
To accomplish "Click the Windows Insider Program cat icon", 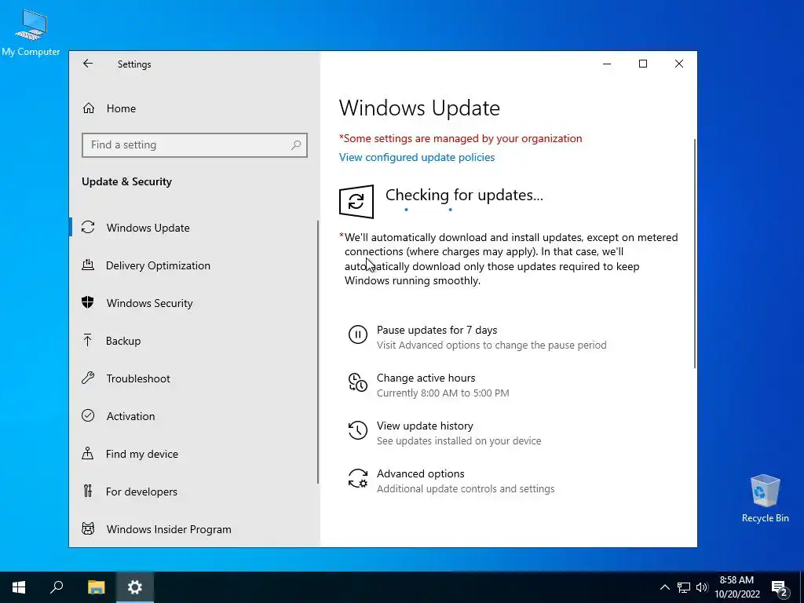I will (x=88, y=528).
